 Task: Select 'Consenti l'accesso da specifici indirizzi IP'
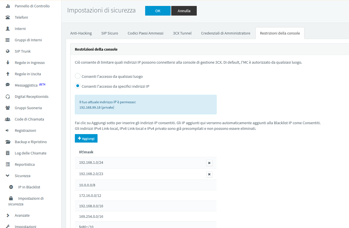pyautogui.click(x=78, y=86)
